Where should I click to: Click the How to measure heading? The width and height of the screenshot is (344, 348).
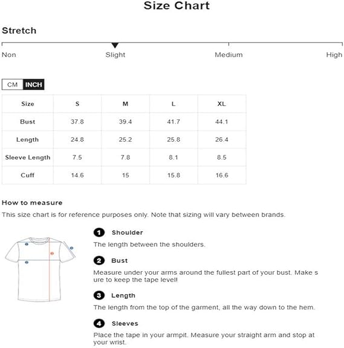pos(32,203)
